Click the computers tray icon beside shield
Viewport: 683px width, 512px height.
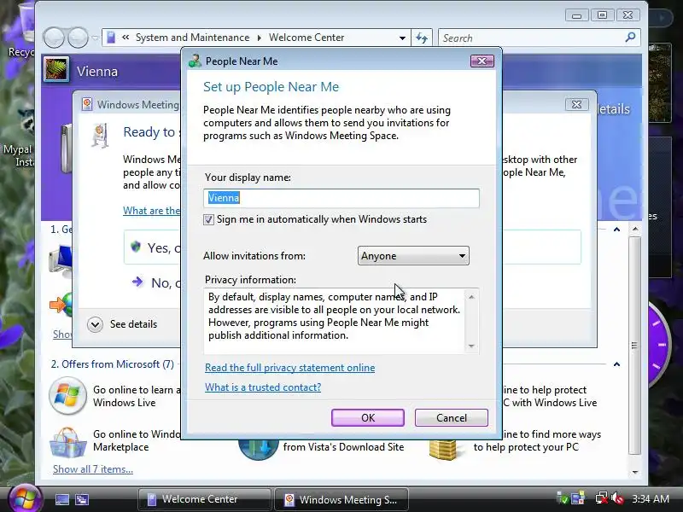pyautogui.click(x=579, y=498)
